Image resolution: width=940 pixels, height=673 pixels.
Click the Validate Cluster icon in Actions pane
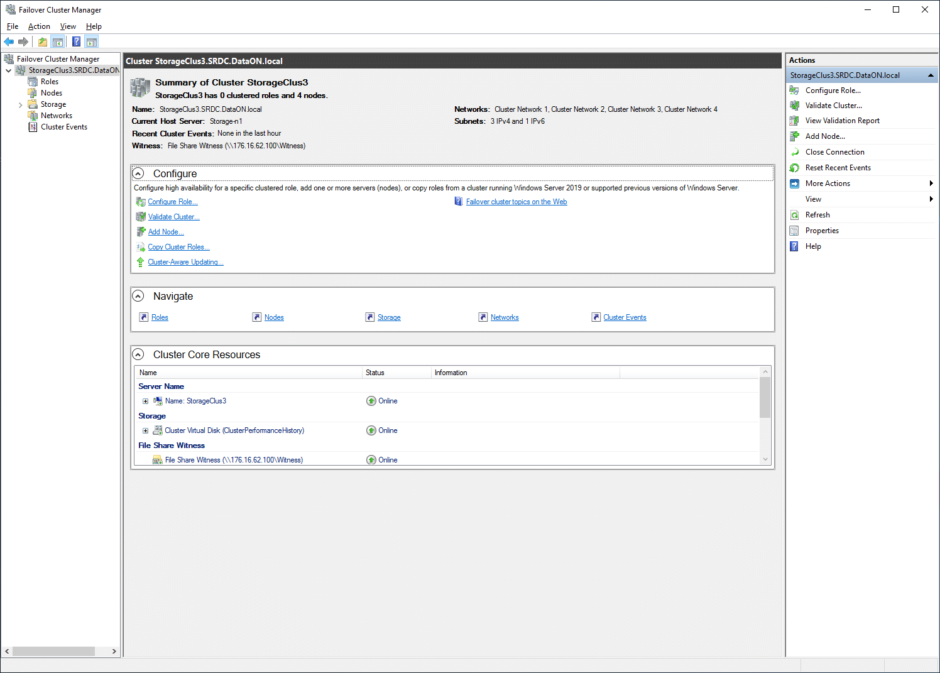point(795,106)
